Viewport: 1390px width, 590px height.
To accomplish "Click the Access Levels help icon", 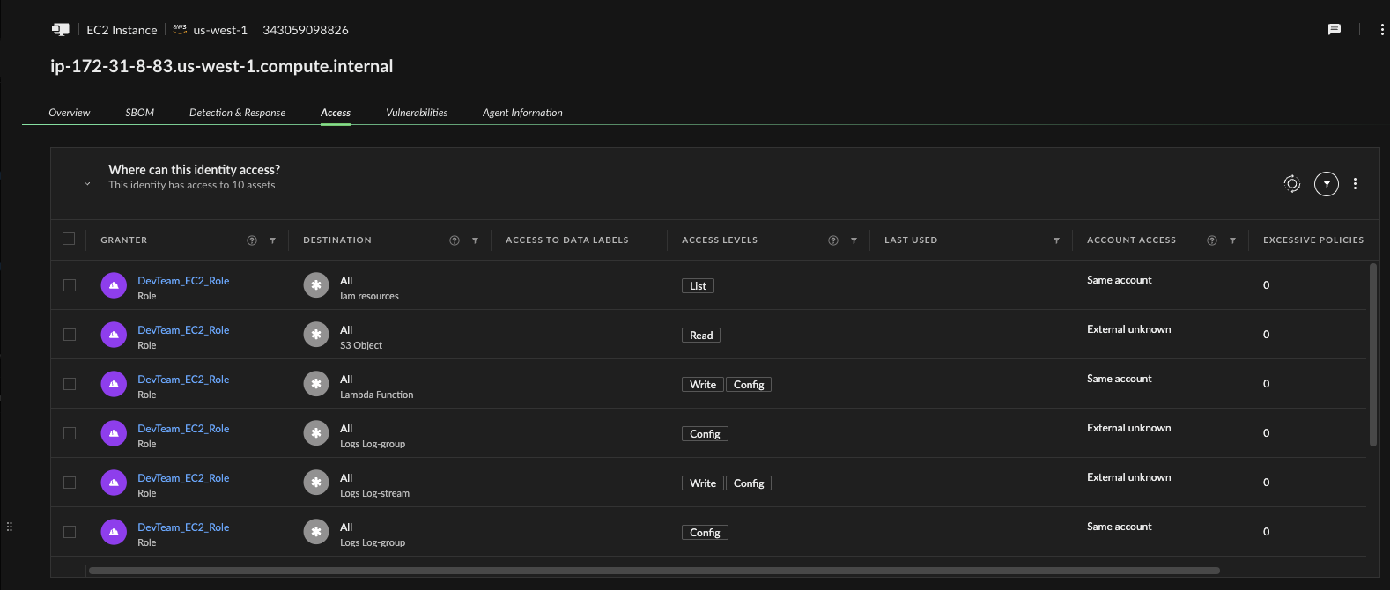I will (x=833, y=240).
